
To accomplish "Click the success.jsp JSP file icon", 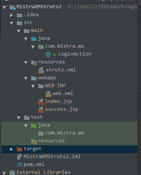I will (41, 110).
